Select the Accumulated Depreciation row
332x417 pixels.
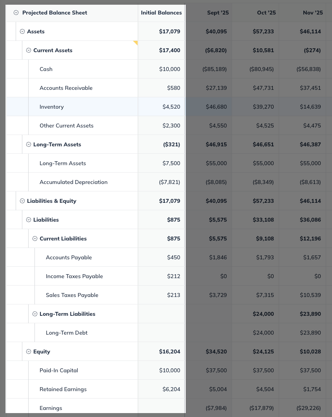[73, 182]
